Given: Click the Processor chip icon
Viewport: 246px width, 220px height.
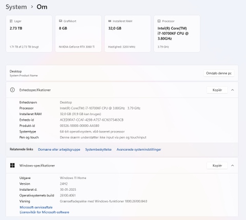Looking at the screenshot, I should (159, 21).
